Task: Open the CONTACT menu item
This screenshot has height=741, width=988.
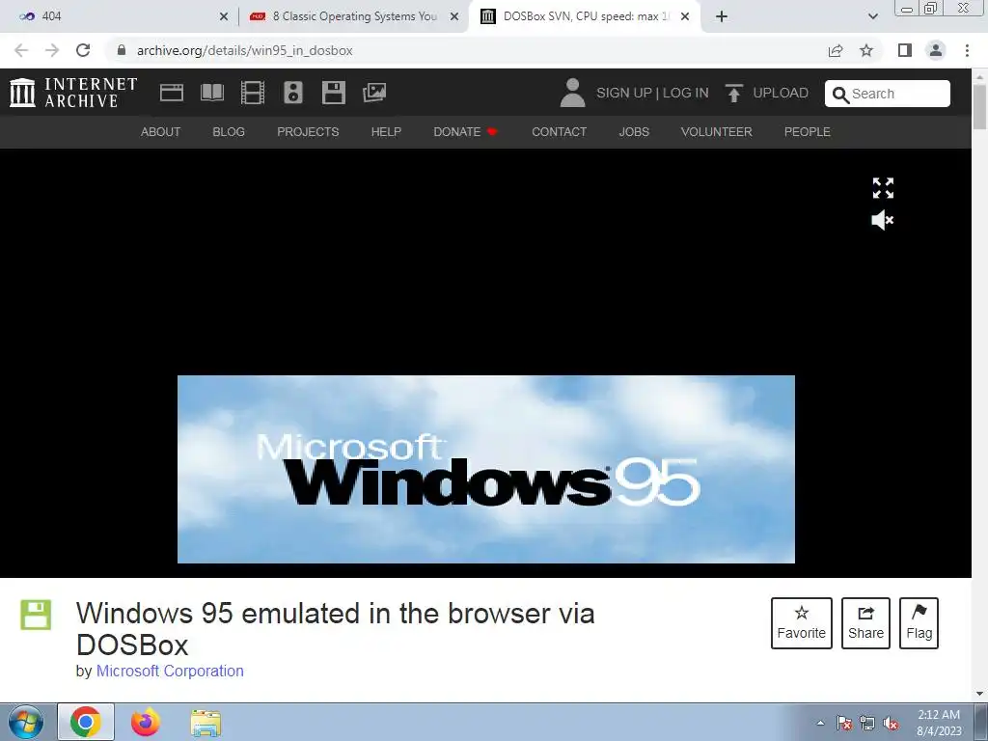Action: (559, 131)
